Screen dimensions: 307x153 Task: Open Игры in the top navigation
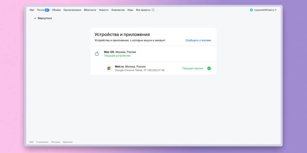pos(130,10)
